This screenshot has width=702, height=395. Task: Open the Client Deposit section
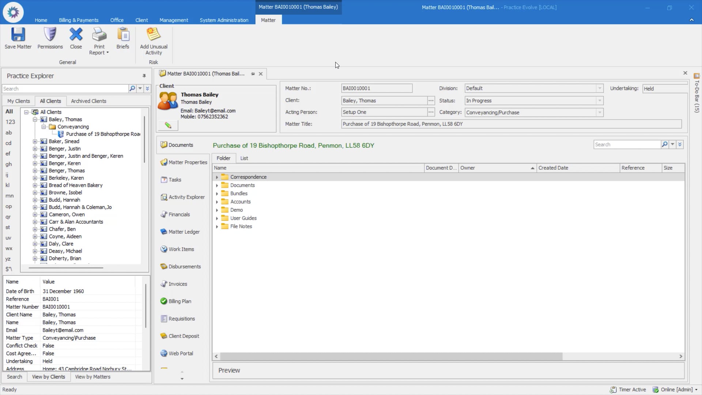tap(180, 336)
